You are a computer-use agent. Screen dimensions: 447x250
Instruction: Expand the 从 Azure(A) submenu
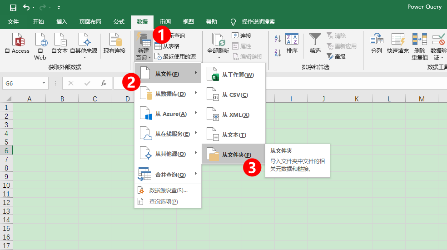click(168, 114)
